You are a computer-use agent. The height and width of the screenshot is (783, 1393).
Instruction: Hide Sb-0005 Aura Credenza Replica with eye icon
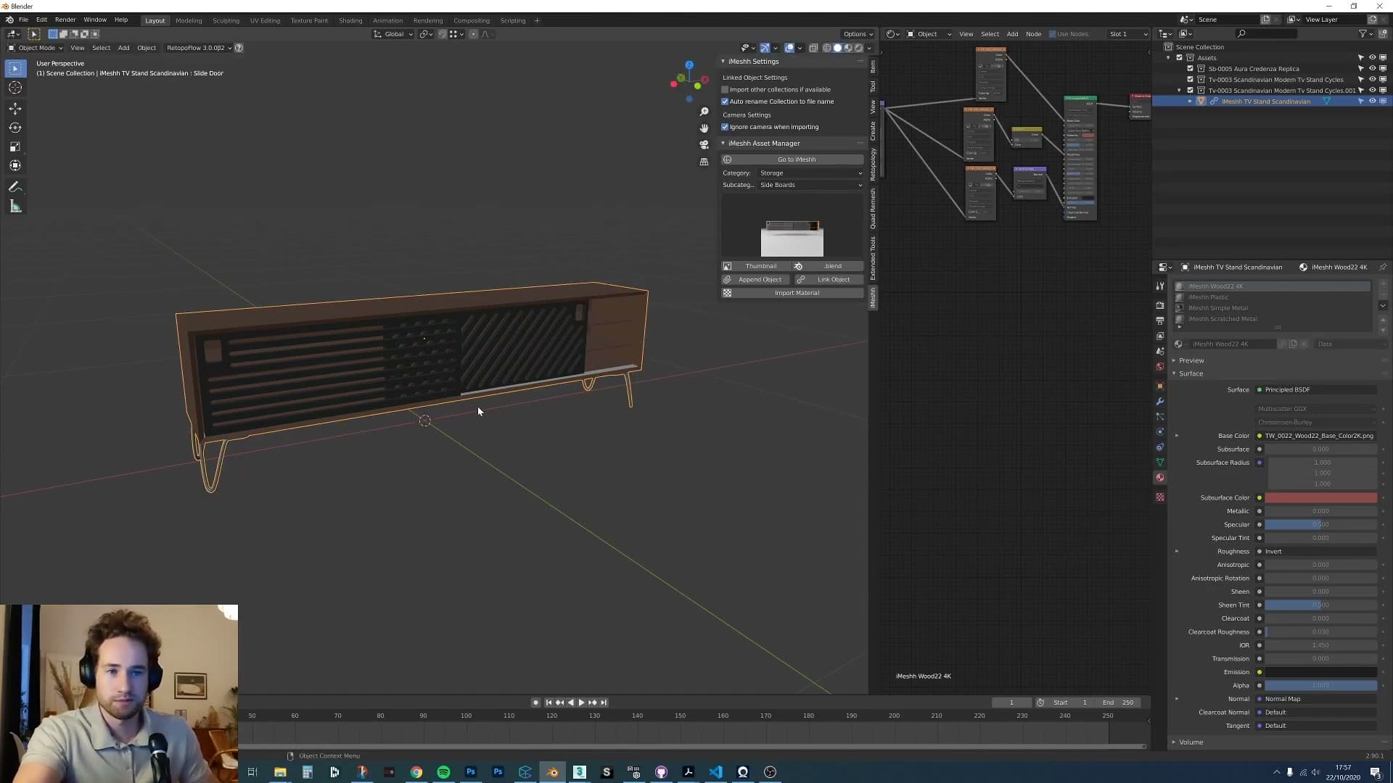(1372, 69)
